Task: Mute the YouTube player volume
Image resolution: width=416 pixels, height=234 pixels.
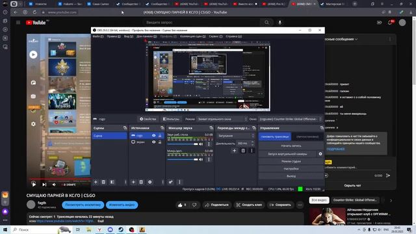Action: pos(54,185)
